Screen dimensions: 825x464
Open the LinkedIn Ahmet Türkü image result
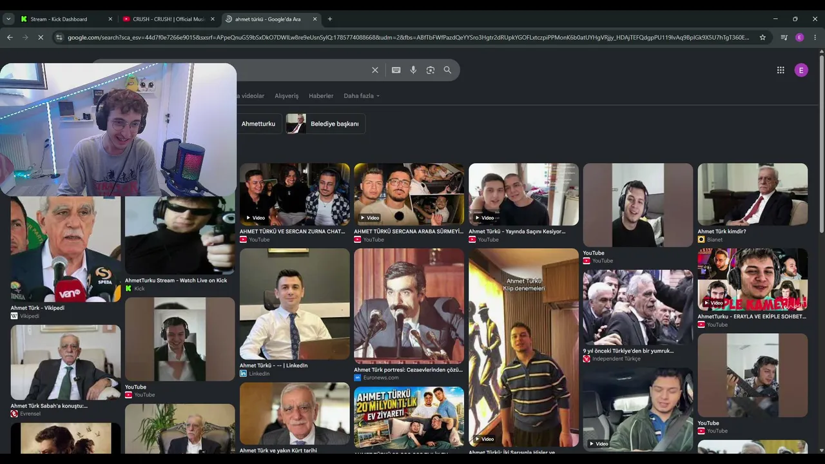pyautogui.click(x=295, y=304)
